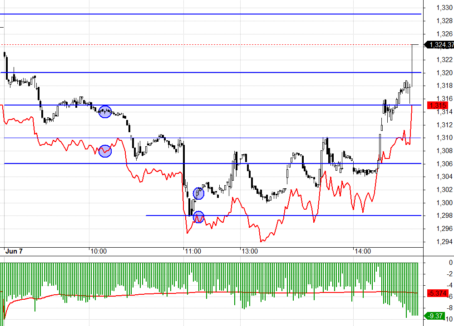454x326 pixels.
Task: Click the 14:00 time axis label
Action: [x=363, y=251]
